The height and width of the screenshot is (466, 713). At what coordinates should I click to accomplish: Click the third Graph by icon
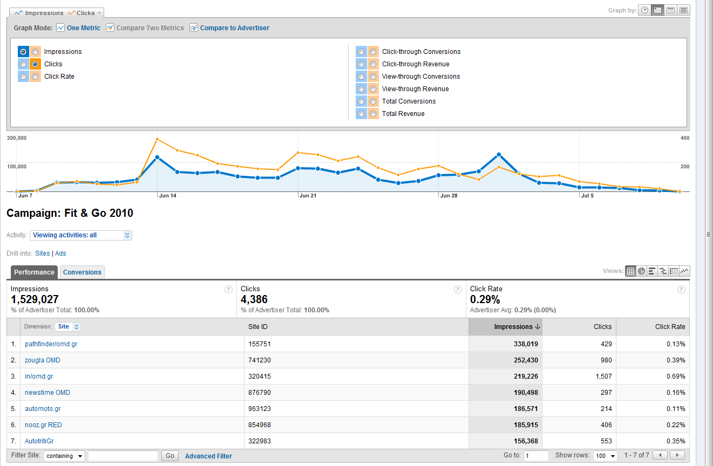click(x=670, y=10)
